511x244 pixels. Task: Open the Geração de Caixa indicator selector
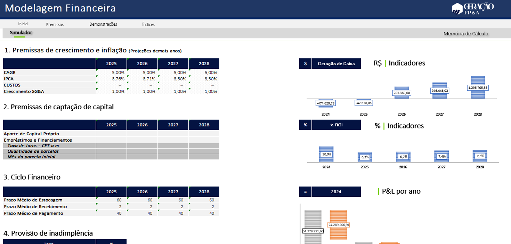coord(336,64)
